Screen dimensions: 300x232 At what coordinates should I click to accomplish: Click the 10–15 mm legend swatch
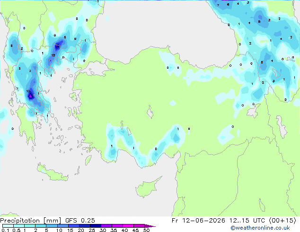[x=63, y=226]
